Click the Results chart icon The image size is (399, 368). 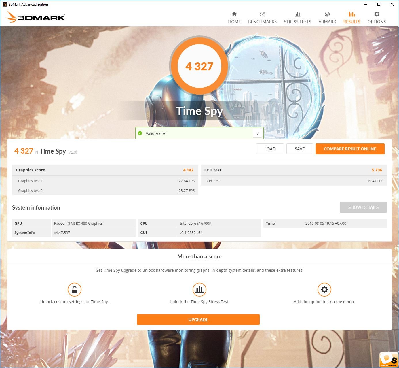352,14
